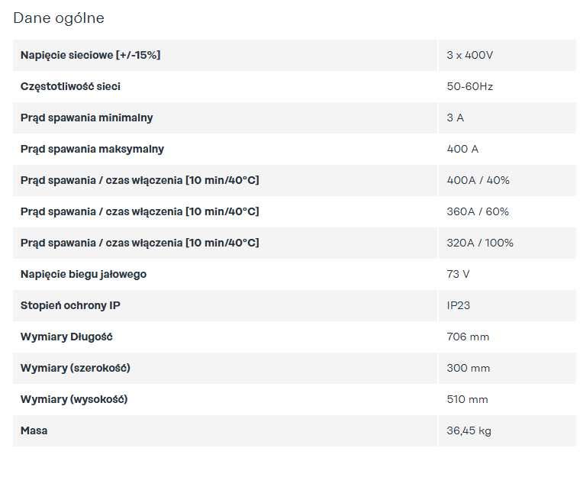Select the "3 A" minimum current value
The height and width of the screenshot is (477, 583).
pyautogui.click(x=455, y=118)
